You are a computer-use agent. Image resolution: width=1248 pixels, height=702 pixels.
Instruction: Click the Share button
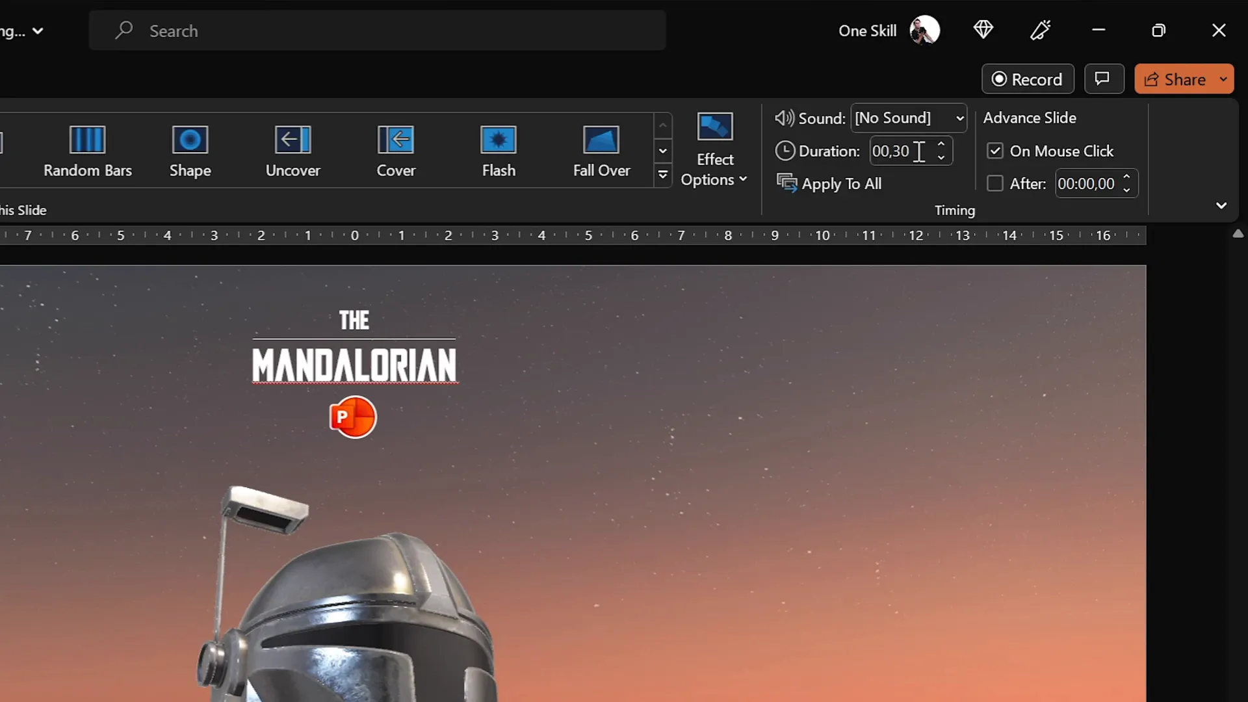pyautogui.click(x=1175, y=79)
